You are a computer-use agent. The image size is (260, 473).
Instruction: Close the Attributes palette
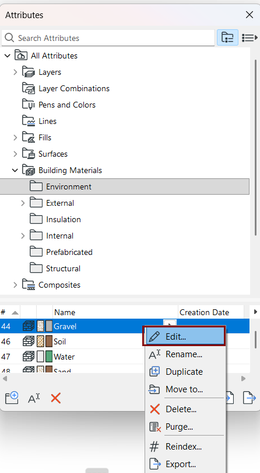point(250,15)
